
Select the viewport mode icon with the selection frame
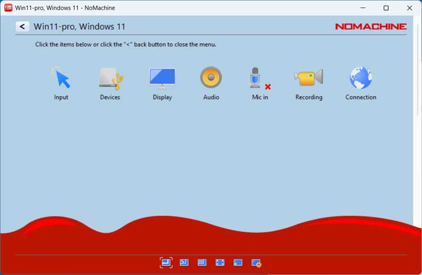pos(166,263)
